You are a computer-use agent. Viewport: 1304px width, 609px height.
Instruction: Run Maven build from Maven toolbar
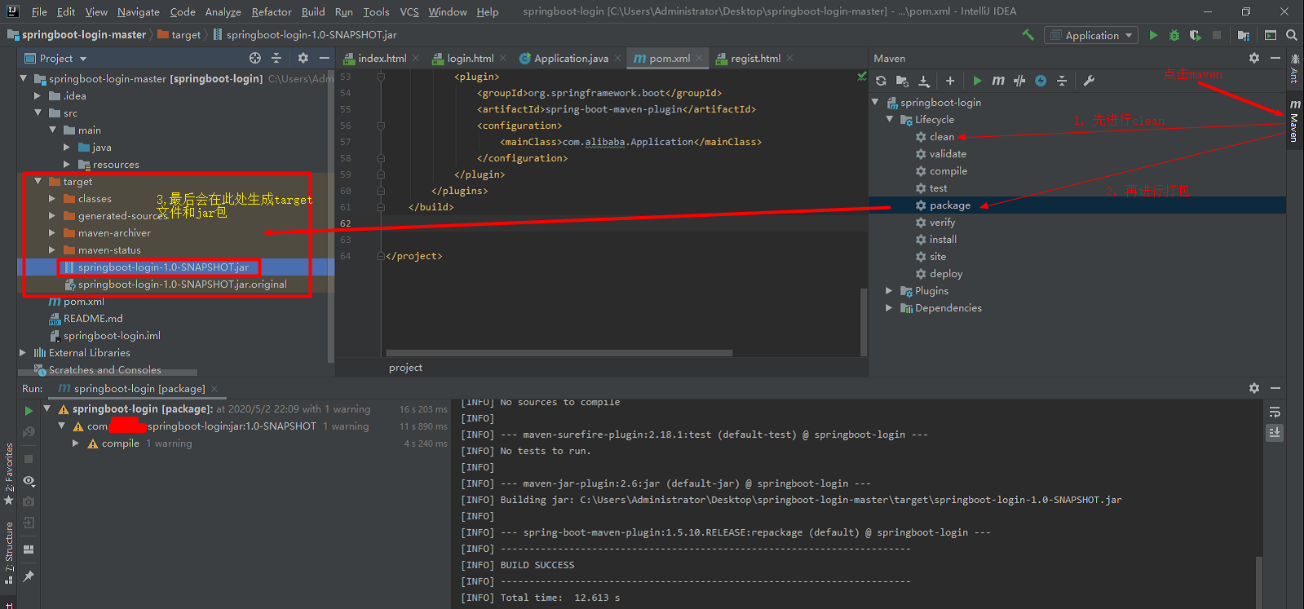pos(977,81)
